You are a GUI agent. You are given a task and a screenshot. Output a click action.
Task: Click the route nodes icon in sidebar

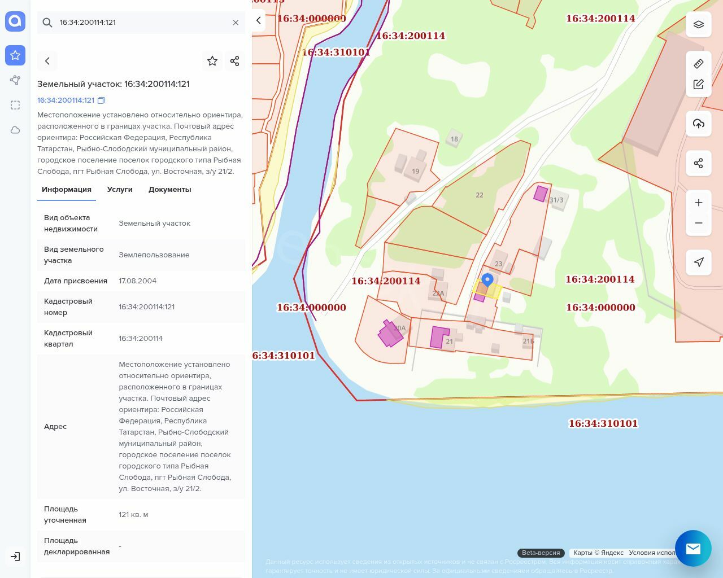pyautogui.click(x=15, y=80)
